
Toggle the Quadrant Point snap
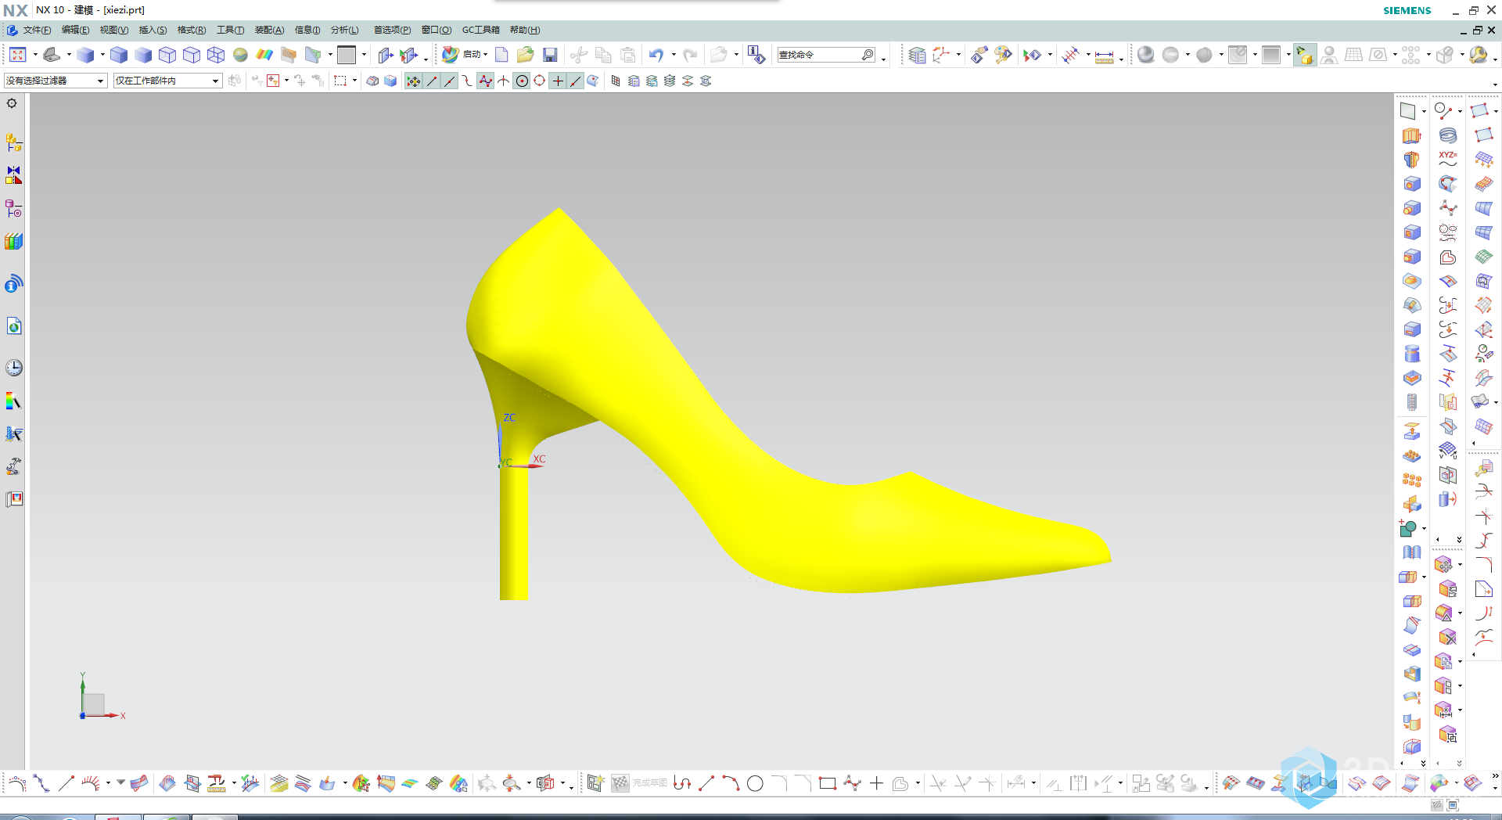click(x=539, y=81)
